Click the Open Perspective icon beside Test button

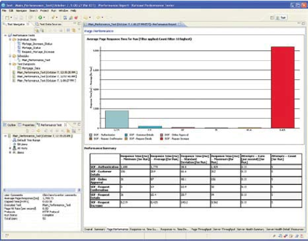click(271, 18)
